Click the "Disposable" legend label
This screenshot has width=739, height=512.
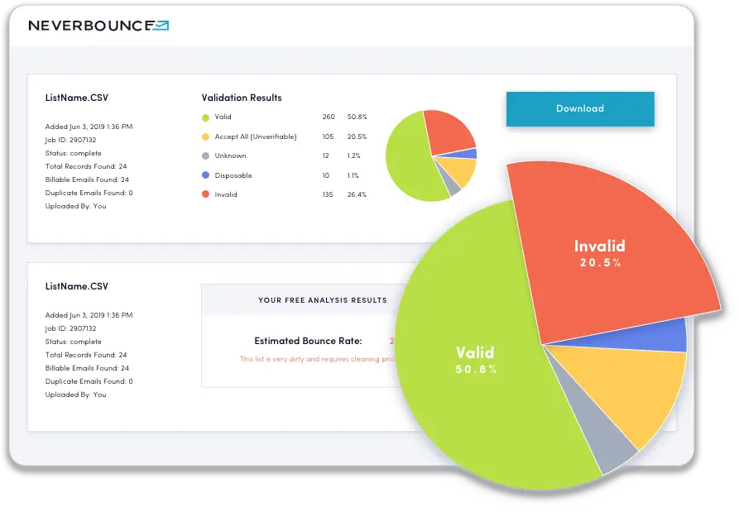pos(233,175)
